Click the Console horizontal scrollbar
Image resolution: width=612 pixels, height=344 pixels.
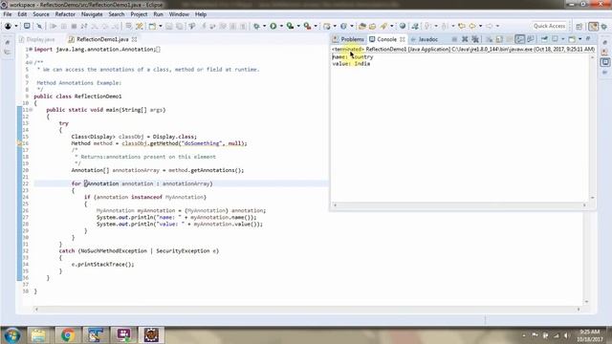tap(460, 205)
